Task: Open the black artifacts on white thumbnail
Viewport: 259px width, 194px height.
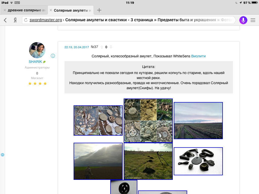Action: coord(198,161)
